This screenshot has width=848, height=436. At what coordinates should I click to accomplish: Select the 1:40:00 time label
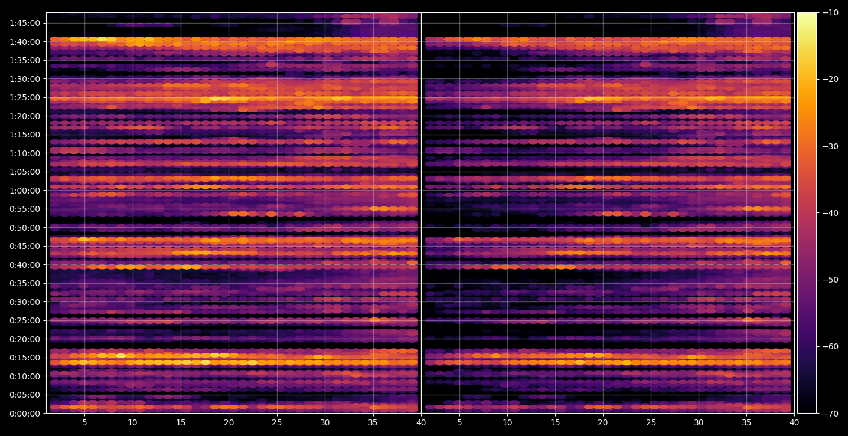(x=25, y=42)
